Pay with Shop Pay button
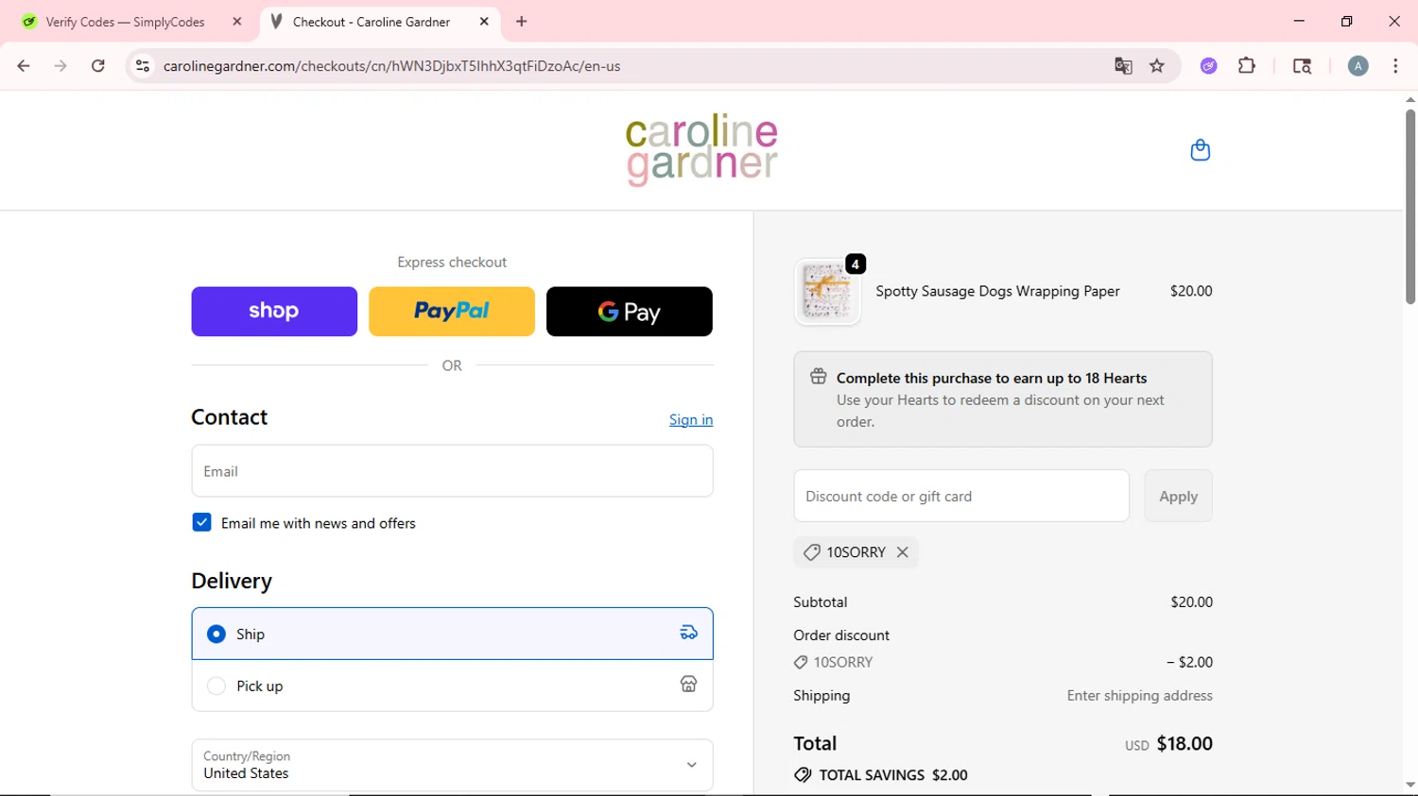This screenshot has width=1418, height=796. (274, 312)
